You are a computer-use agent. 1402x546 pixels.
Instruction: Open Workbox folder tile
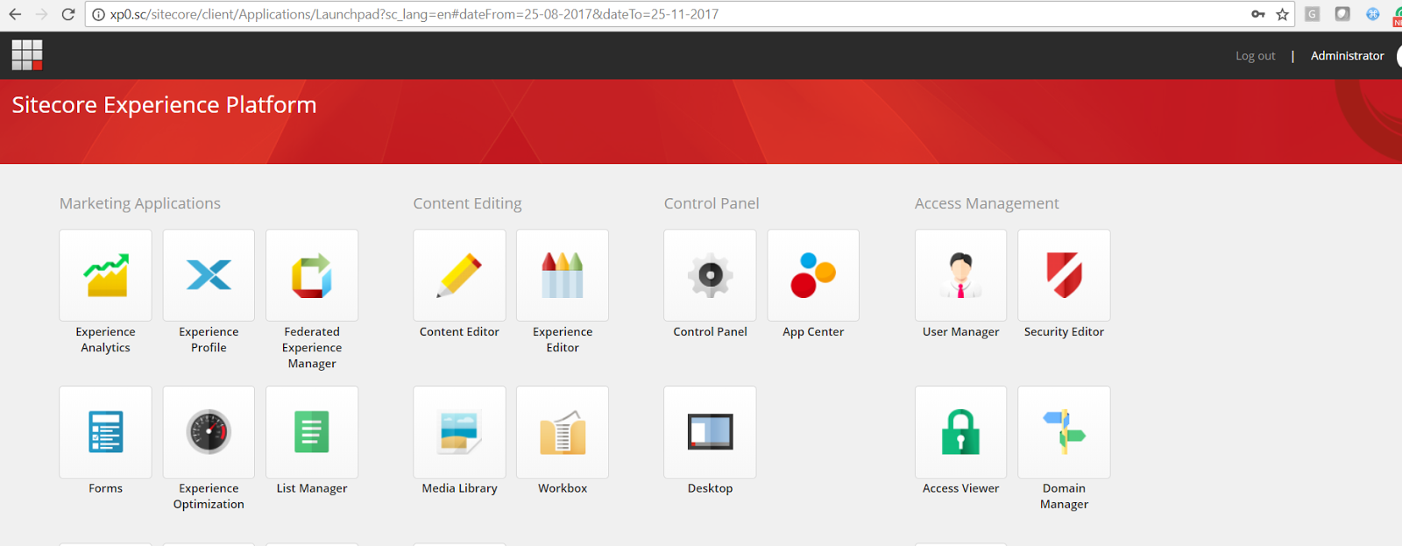563,432
